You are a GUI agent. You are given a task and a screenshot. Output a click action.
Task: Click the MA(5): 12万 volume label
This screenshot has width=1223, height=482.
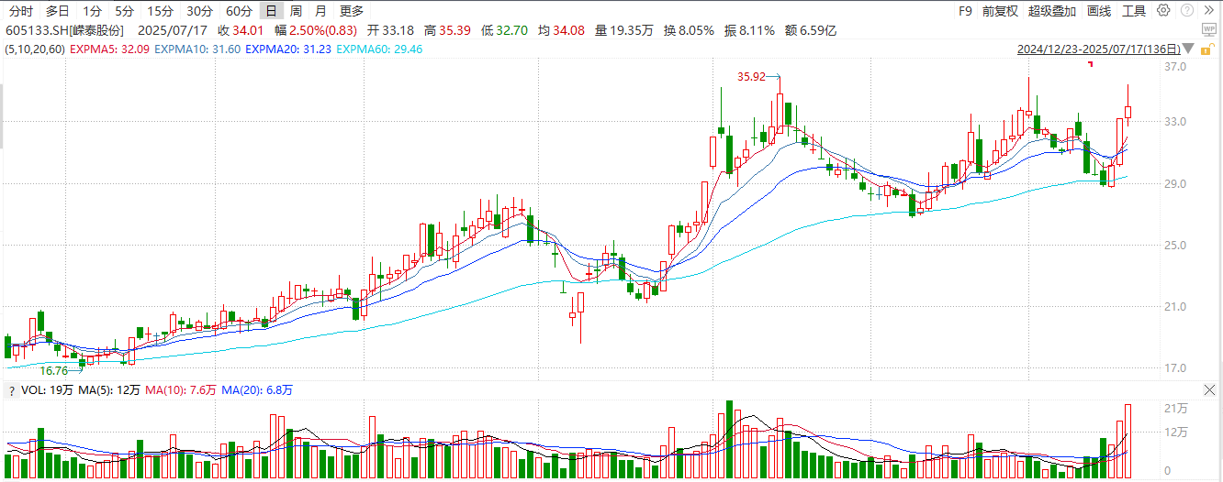click(111, 390)
